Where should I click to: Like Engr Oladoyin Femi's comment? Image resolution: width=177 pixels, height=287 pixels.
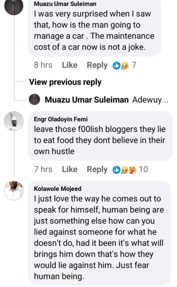point(70,169)
